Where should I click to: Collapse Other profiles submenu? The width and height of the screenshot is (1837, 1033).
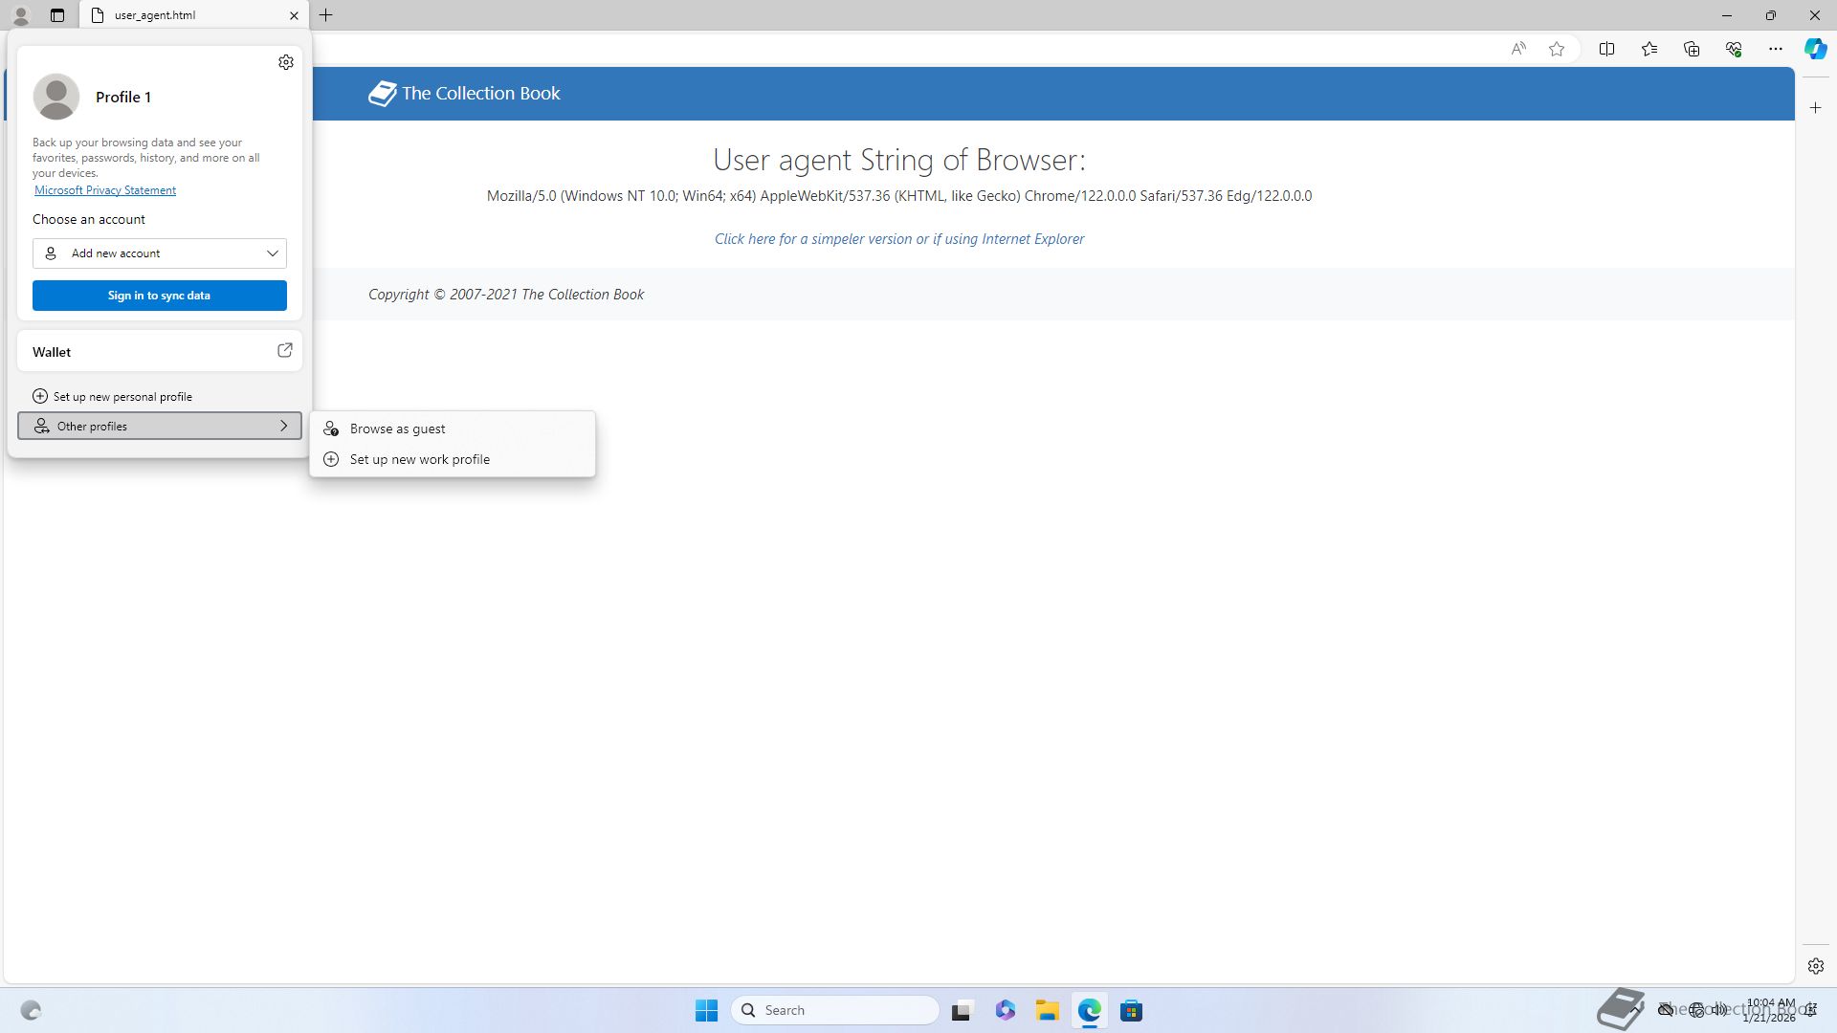click(x=160, y=427)
